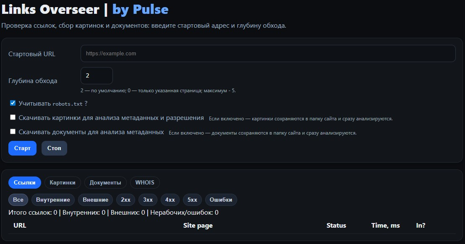Viewport: 465px width, 244px height.
Task: Click the crawl depth number field
Action: 97,75
